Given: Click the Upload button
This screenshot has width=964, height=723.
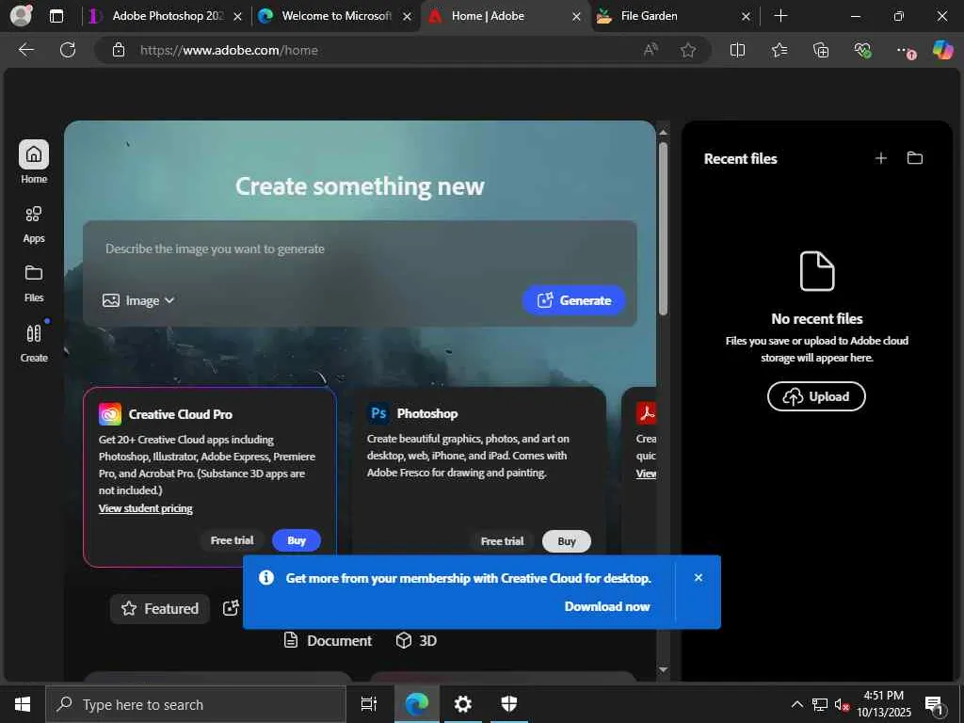Looking at the screenshot, I should pyautogui.click(x=816, y=396).
